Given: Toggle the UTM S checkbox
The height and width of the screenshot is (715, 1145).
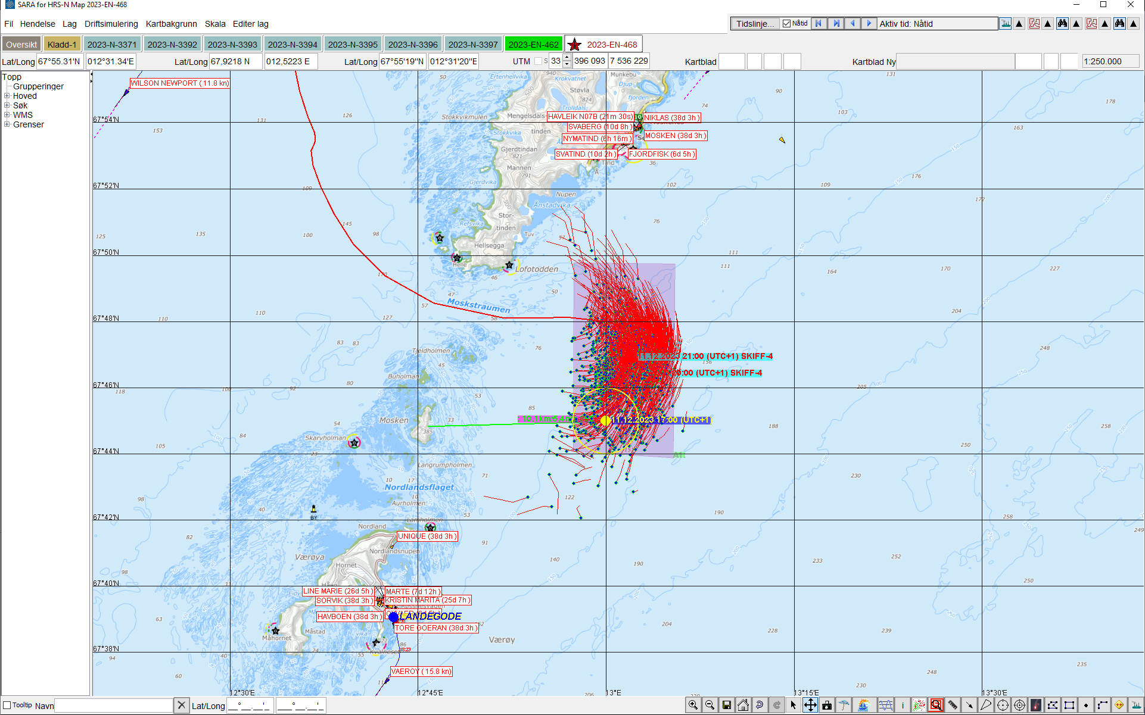Looking at the screenshot, I should point(538,61).
